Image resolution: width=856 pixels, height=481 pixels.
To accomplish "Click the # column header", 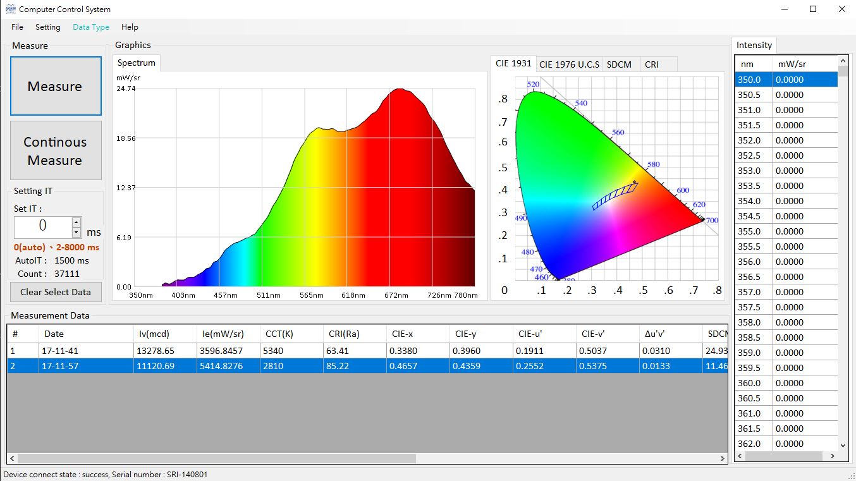I will [23, 334].
